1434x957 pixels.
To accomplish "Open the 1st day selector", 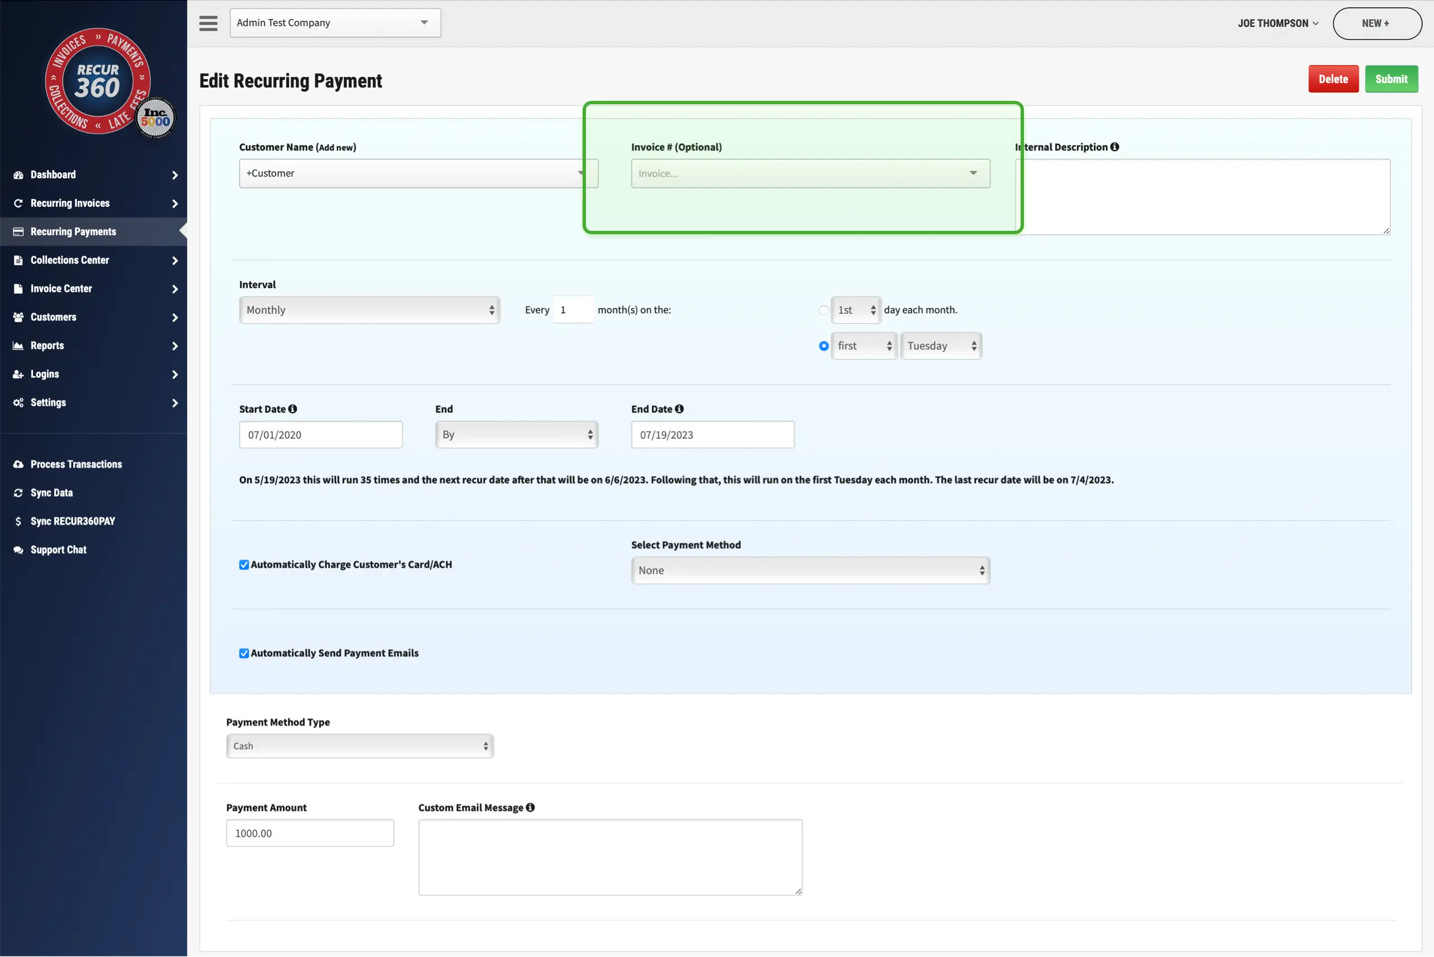I will (855, 310).
